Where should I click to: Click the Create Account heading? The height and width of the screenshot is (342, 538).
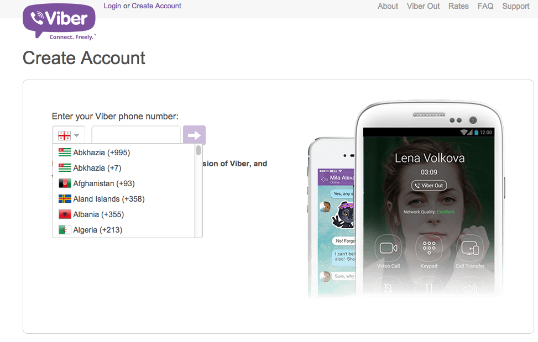coord(84,57)
